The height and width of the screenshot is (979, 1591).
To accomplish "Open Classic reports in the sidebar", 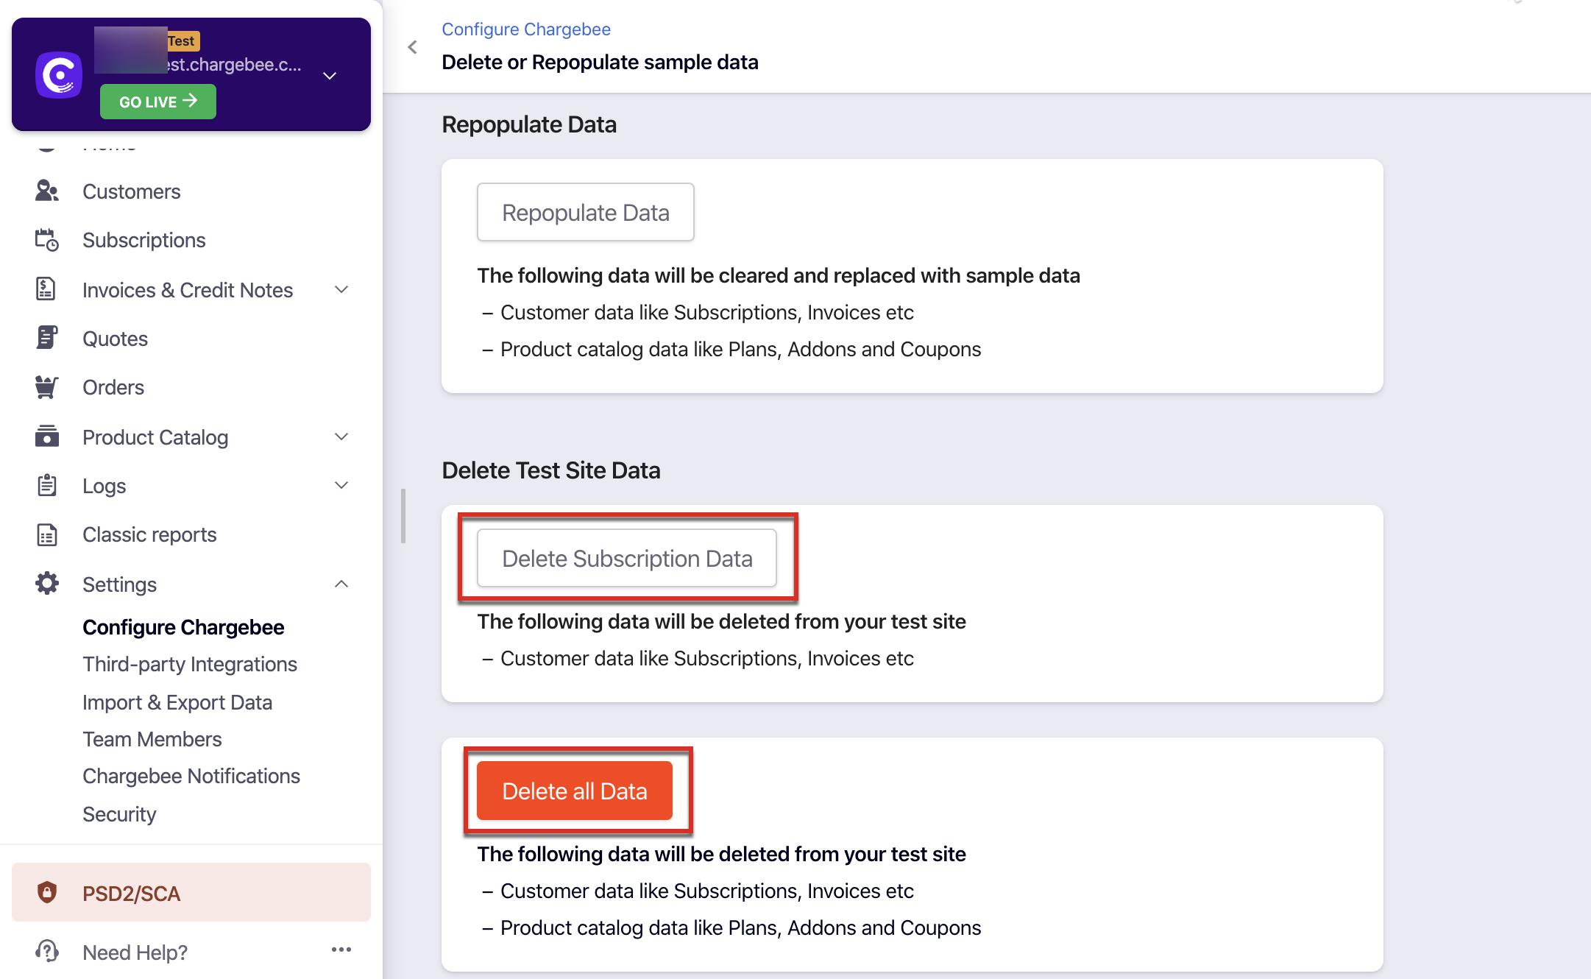I will click(x=149, y=534).
